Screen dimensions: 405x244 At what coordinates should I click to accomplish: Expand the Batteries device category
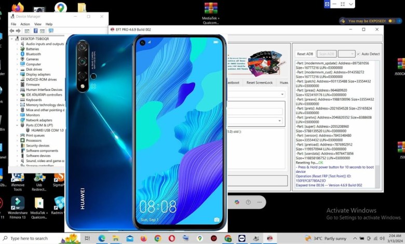[17, 49]
